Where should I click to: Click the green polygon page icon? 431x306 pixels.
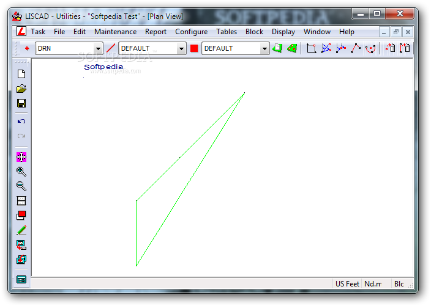click(x=277, y=48)
